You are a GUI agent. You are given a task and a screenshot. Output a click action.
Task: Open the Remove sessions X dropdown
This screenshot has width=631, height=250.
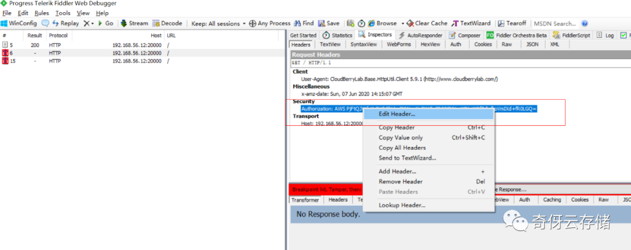click(88, 23)
